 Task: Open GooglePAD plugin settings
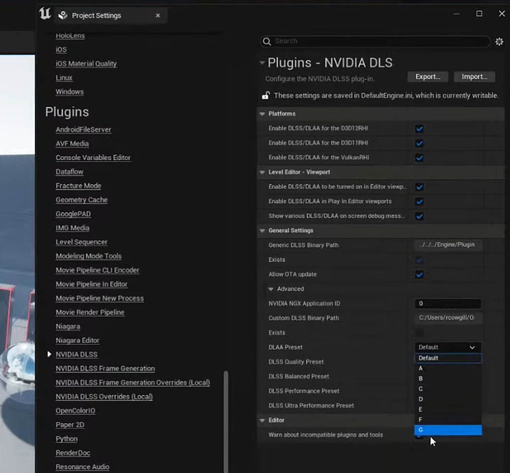click(73, 214)
